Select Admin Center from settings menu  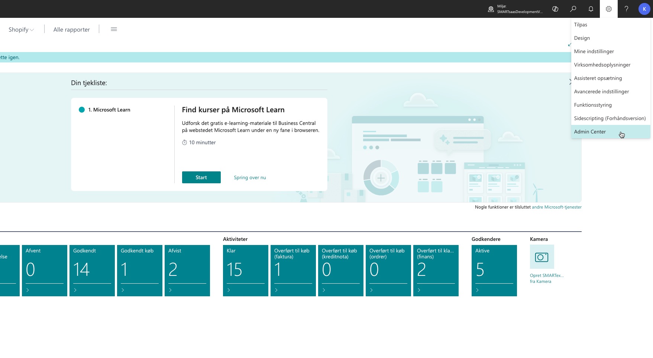click(x=590, y=132)
